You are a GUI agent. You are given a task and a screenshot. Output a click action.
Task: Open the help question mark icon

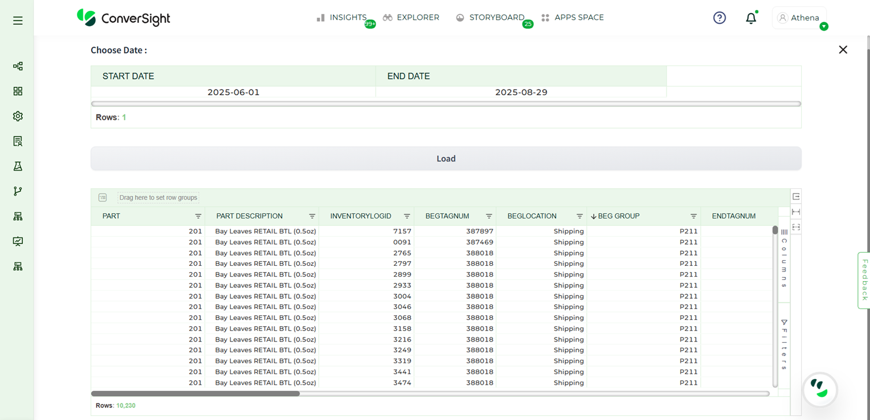pos(720,18)
